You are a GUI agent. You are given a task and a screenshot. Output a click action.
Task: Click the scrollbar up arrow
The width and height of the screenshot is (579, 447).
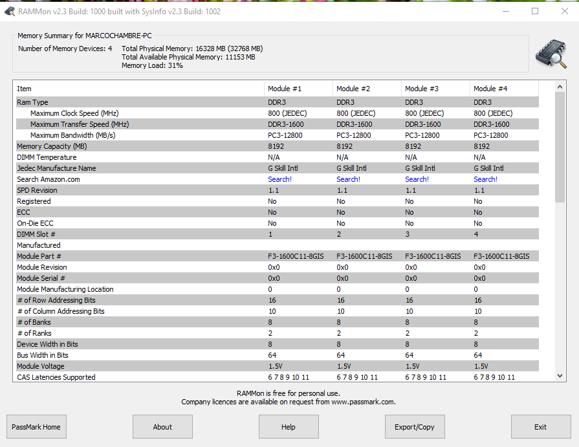560,87
